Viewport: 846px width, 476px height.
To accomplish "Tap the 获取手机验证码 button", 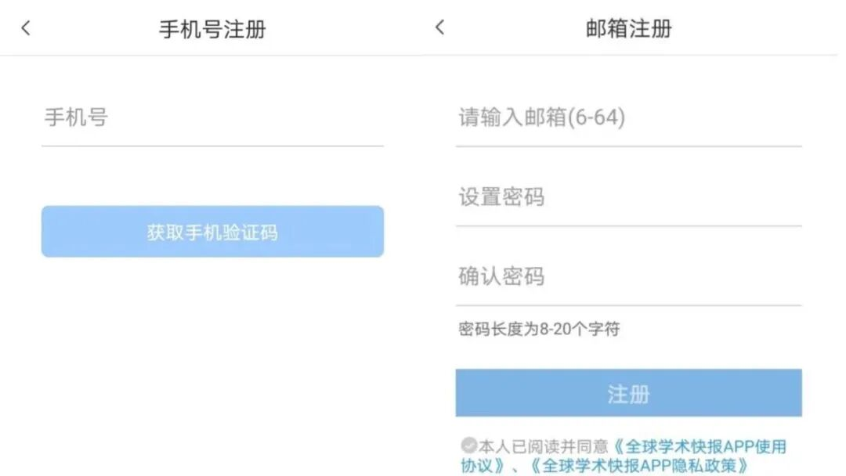I will [x=212, y=232].
